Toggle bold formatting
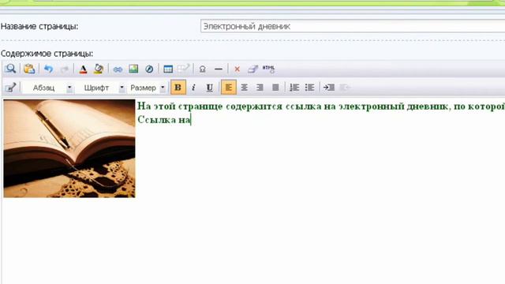This screenshot has width=505, height=284. click(178, 88)
